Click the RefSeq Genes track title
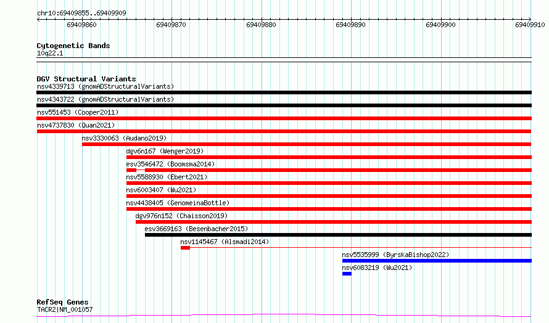Viewport: 549px width, 323px height. pyautogui.click(x=62, y=302)
